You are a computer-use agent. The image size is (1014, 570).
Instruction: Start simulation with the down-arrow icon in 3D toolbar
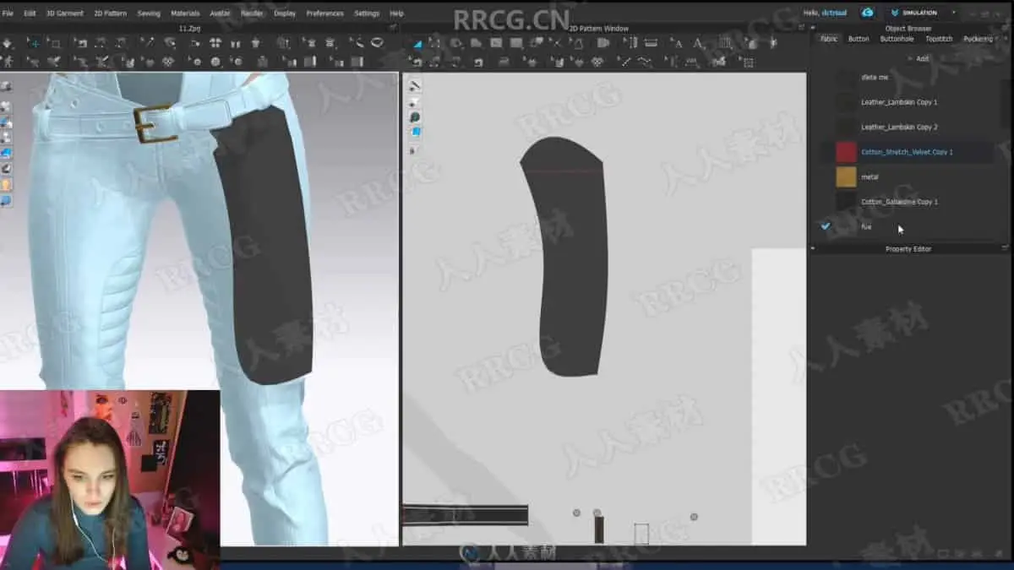[x=7, y=43]
